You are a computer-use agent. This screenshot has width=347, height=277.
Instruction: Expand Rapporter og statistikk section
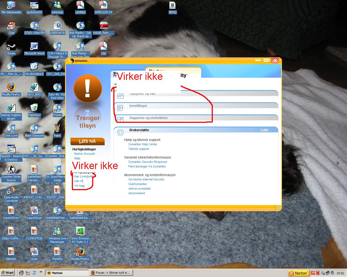[x=196, y=118]
